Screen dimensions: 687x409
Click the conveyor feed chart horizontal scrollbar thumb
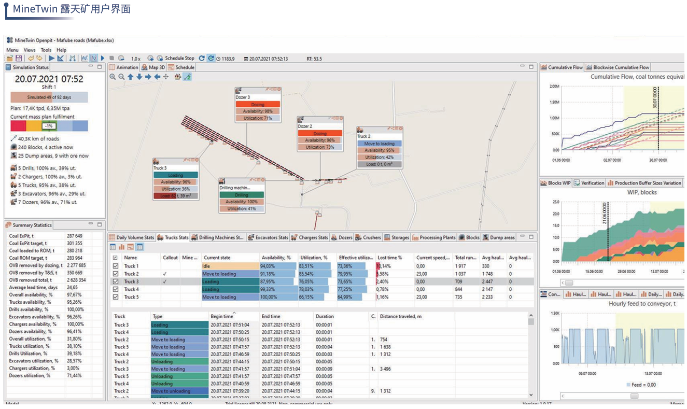tap(634, 396)
